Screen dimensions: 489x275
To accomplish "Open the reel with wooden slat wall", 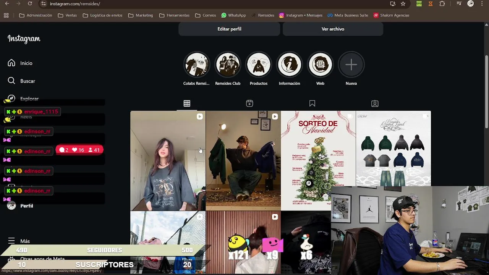I will 243,243.
